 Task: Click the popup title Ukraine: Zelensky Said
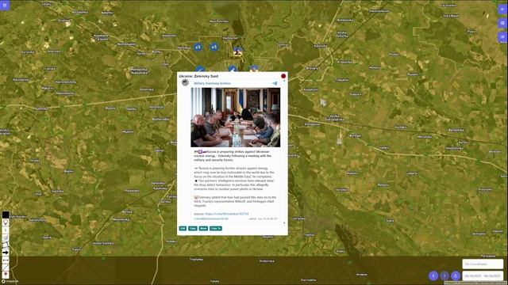(198, 76)
